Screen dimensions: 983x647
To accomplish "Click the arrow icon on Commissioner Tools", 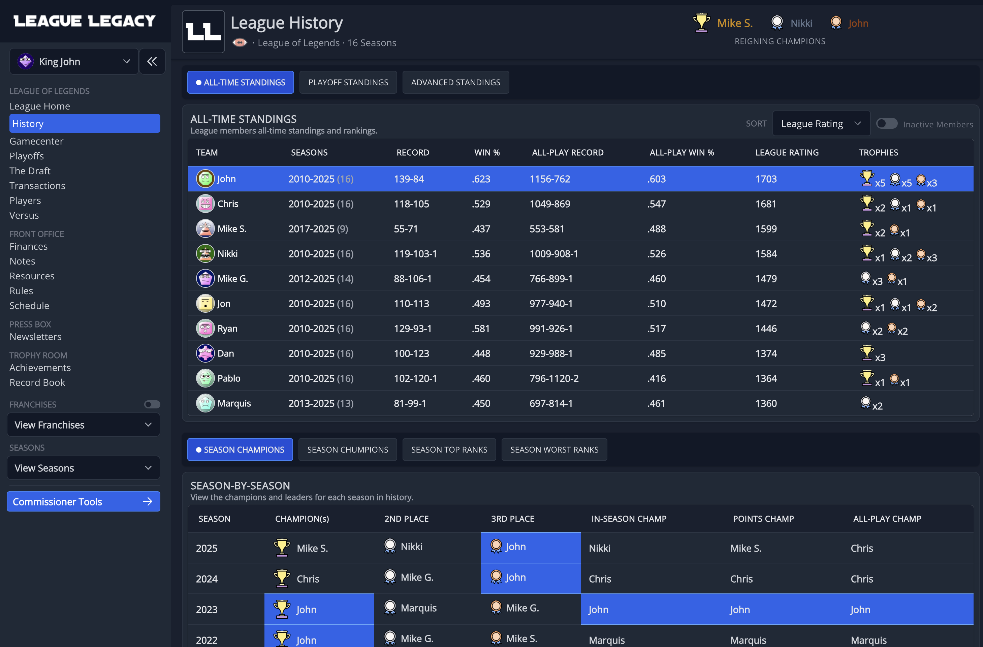I will click(148, 501).
